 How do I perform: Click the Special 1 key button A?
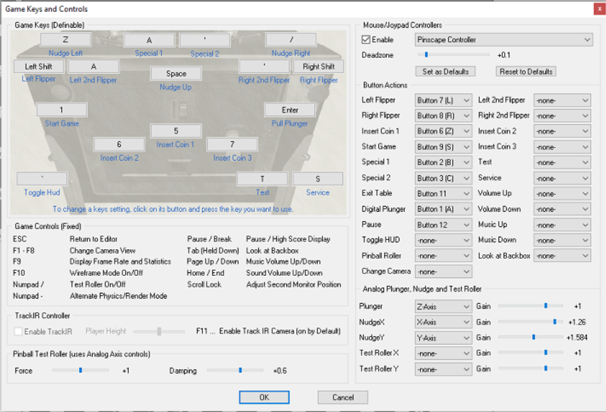click(x=149, y=40)
